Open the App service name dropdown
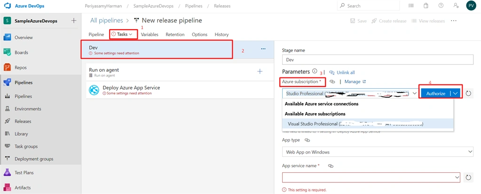 [371, 177]
